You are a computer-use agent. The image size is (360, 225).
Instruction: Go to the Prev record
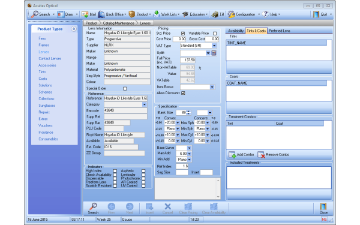(112, 208)
